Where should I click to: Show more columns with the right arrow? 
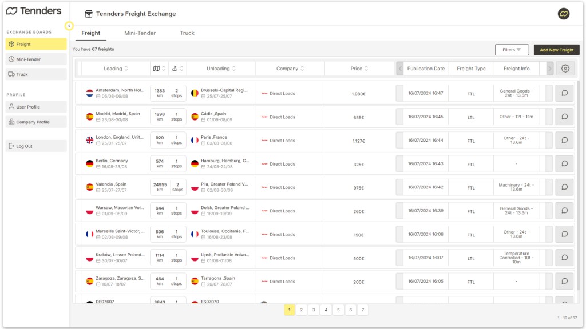point(549,69)
